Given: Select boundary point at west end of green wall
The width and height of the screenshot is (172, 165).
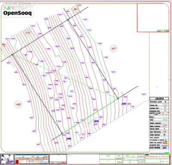Looking at the screenshot, I should tap(62, 134).
